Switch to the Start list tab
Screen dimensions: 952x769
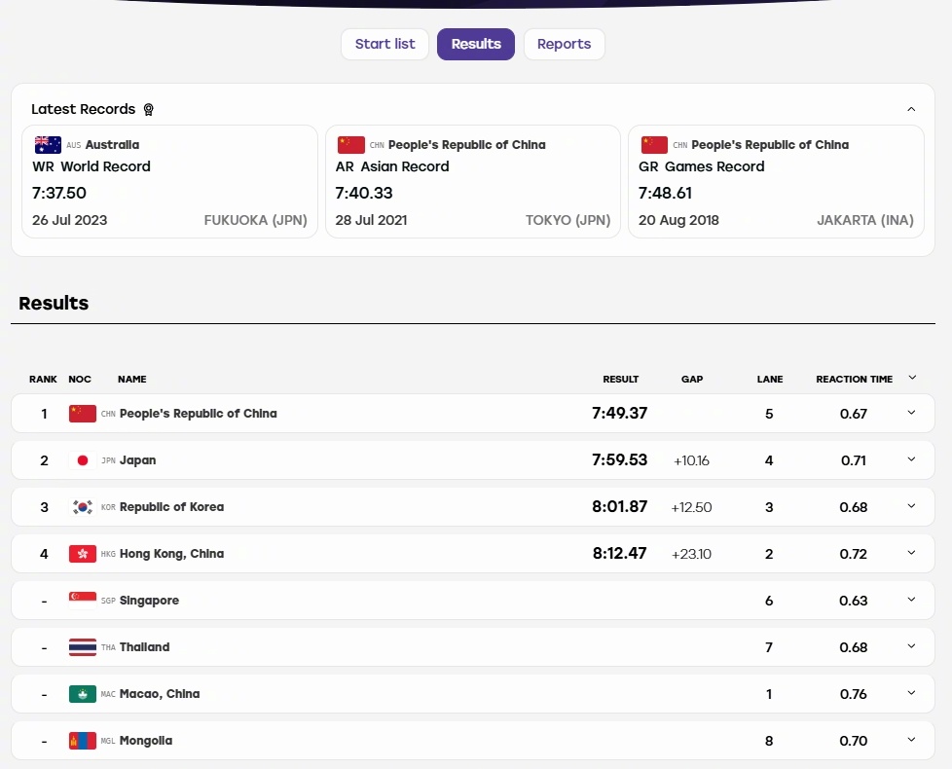[x=384, y=45]
